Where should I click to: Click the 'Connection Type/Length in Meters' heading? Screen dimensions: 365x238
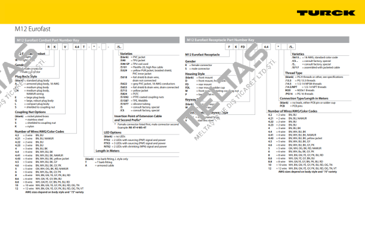[x=304, y=98]
